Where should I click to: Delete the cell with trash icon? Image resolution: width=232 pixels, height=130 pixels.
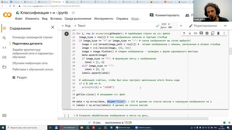(218, 33)
